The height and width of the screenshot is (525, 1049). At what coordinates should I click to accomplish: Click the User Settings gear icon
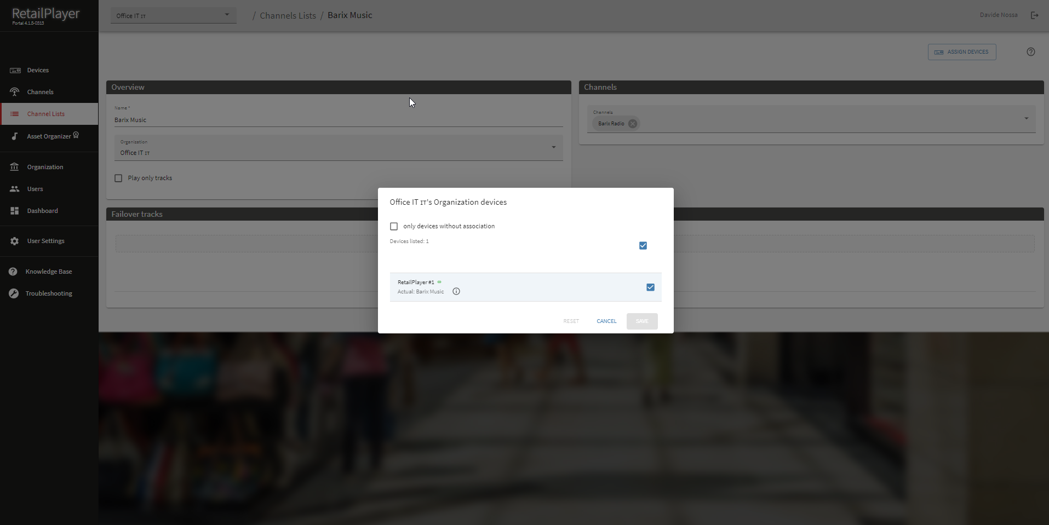(15, 241)
